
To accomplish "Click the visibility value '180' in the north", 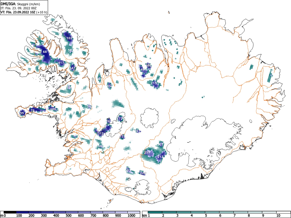I will tap(149, 65).
